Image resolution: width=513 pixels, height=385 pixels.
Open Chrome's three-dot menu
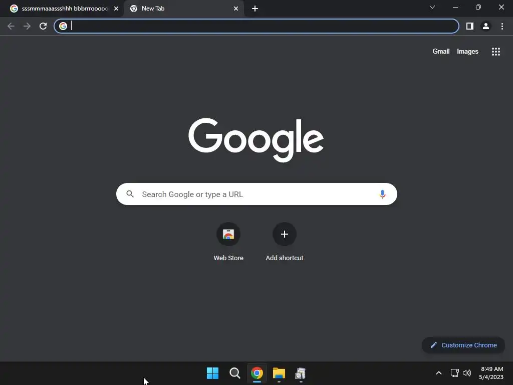(x=502, y=26)
